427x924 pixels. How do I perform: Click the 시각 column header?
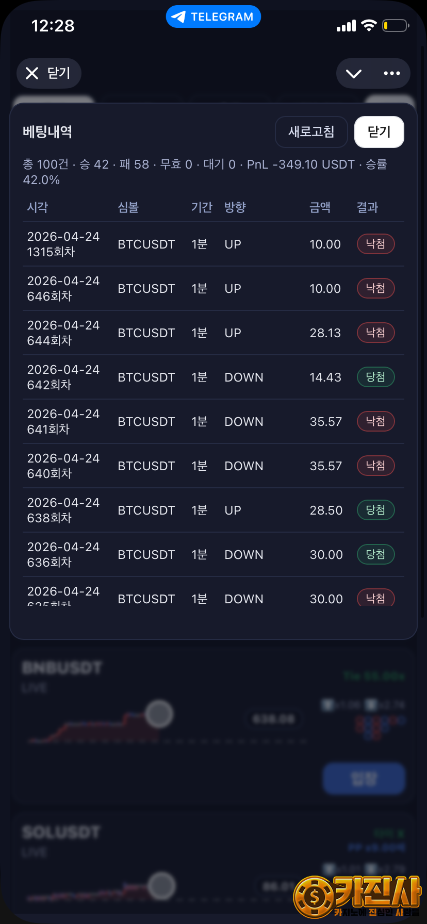pos(38,207)
